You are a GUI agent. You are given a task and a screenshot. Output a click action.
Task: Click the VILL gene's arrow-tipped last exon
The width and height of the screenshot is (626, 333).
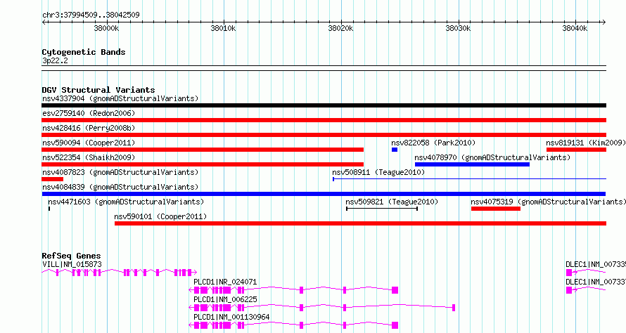click(x=191, y=273)
